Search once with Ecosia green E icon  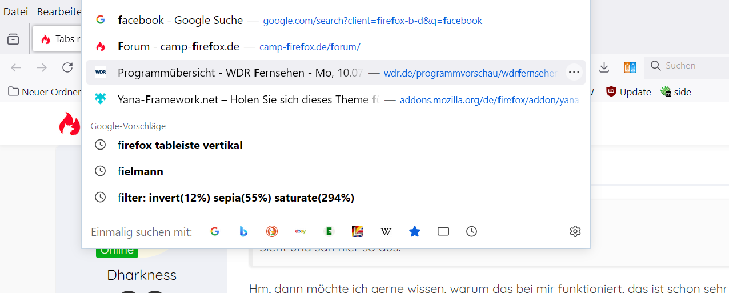tap(329, 231)
